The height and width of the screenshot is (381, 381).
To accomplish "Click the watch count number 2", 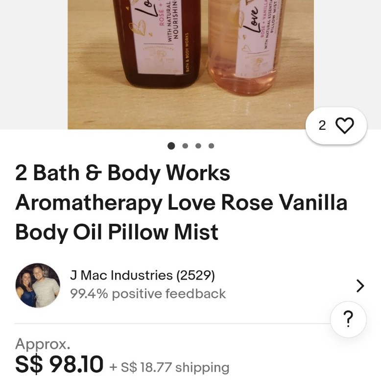I will [x=322, y=126].
